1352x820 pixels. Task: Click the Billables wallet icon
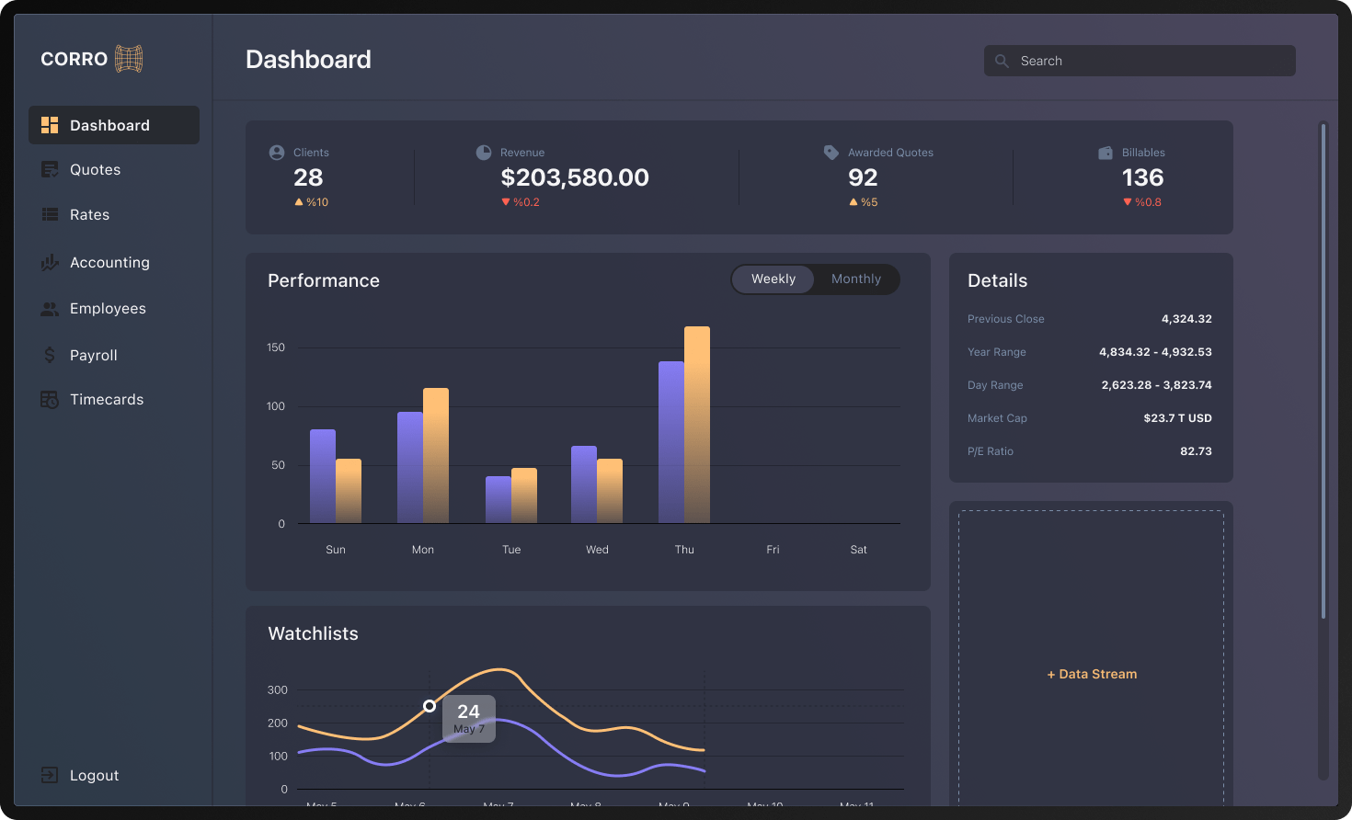[x=1106, y=153]
